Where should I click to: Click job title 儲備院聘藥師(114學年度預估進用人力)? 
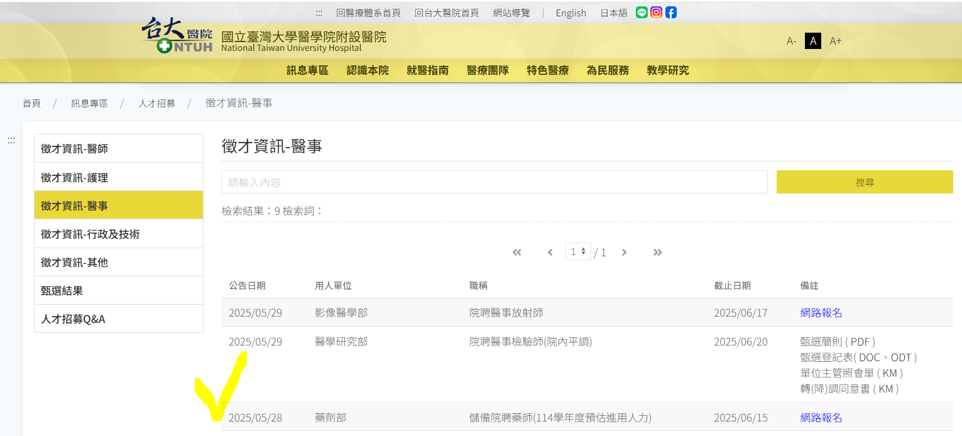pos(560,417)
